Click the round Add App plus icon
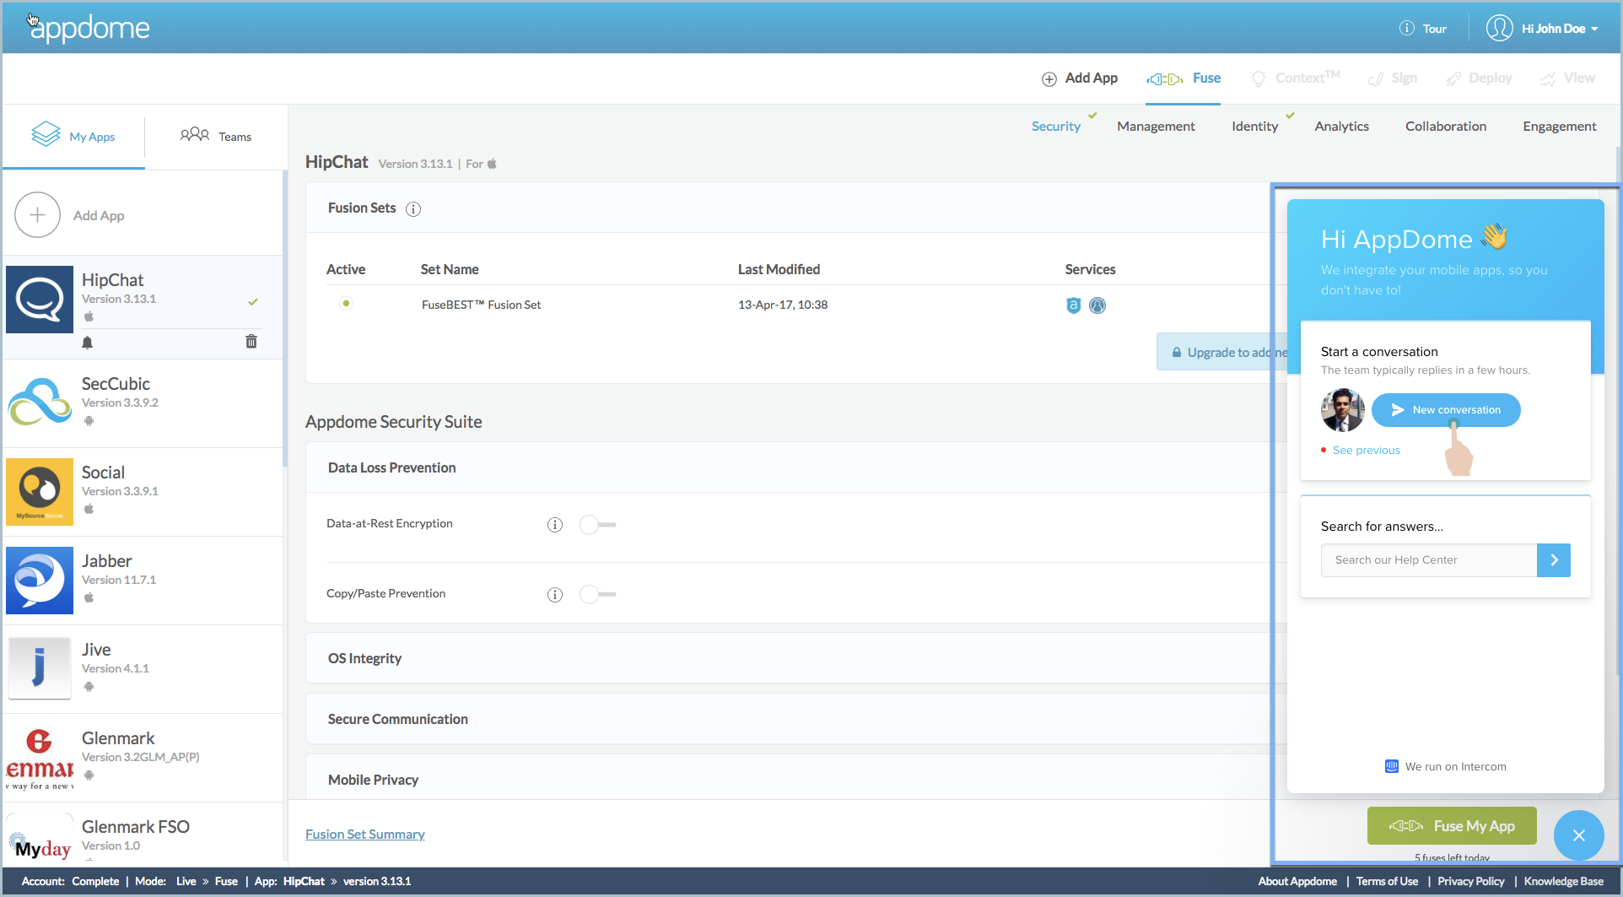The width and height of the screenshot is (1623, 897). 37,215
